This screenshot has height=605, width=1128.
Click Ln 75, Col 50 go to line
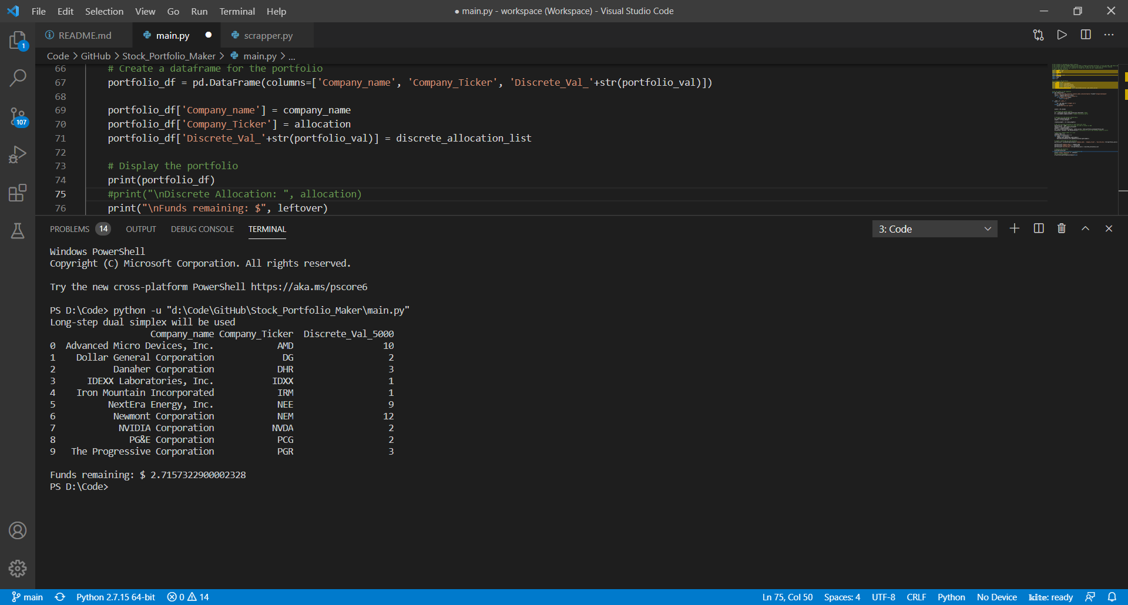787,597
